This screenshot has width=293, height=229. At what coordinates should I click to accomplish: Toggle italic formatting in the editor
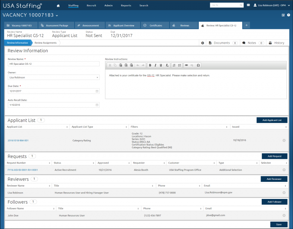[155, 65]
